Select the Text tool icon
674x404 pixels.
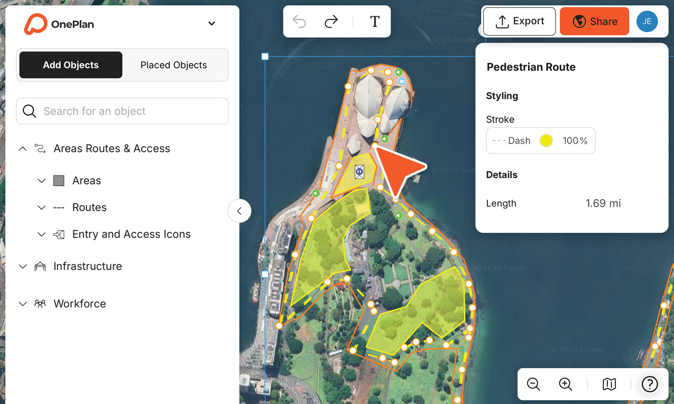374,22
